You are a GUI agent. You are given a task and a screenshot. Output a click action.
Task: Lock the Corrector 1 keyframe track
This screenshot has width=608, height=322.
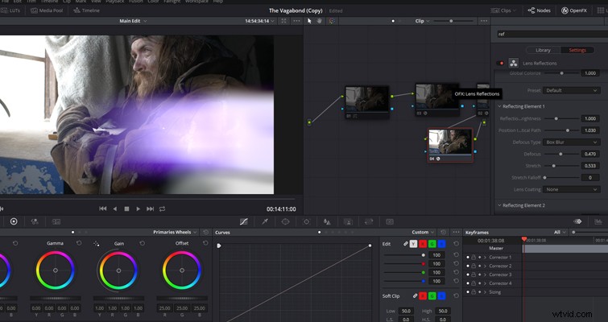click(474, 258)
